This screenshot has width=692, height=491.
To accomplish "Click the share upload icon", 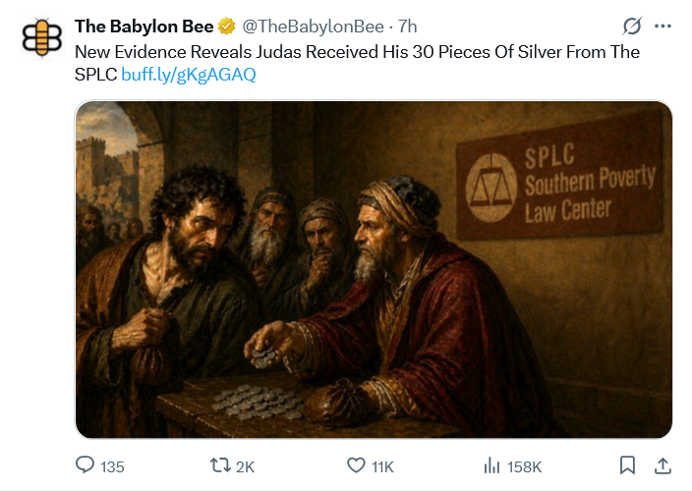I will click(663, 465).
